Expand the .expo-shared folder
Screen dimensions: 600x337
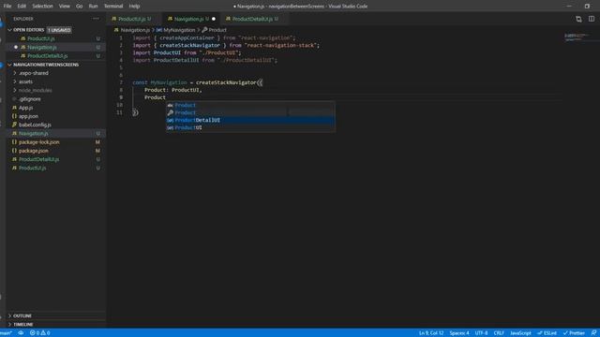[x=34, y=73]
